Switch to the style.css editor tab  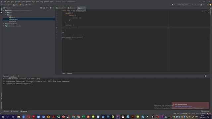(71, 8)
